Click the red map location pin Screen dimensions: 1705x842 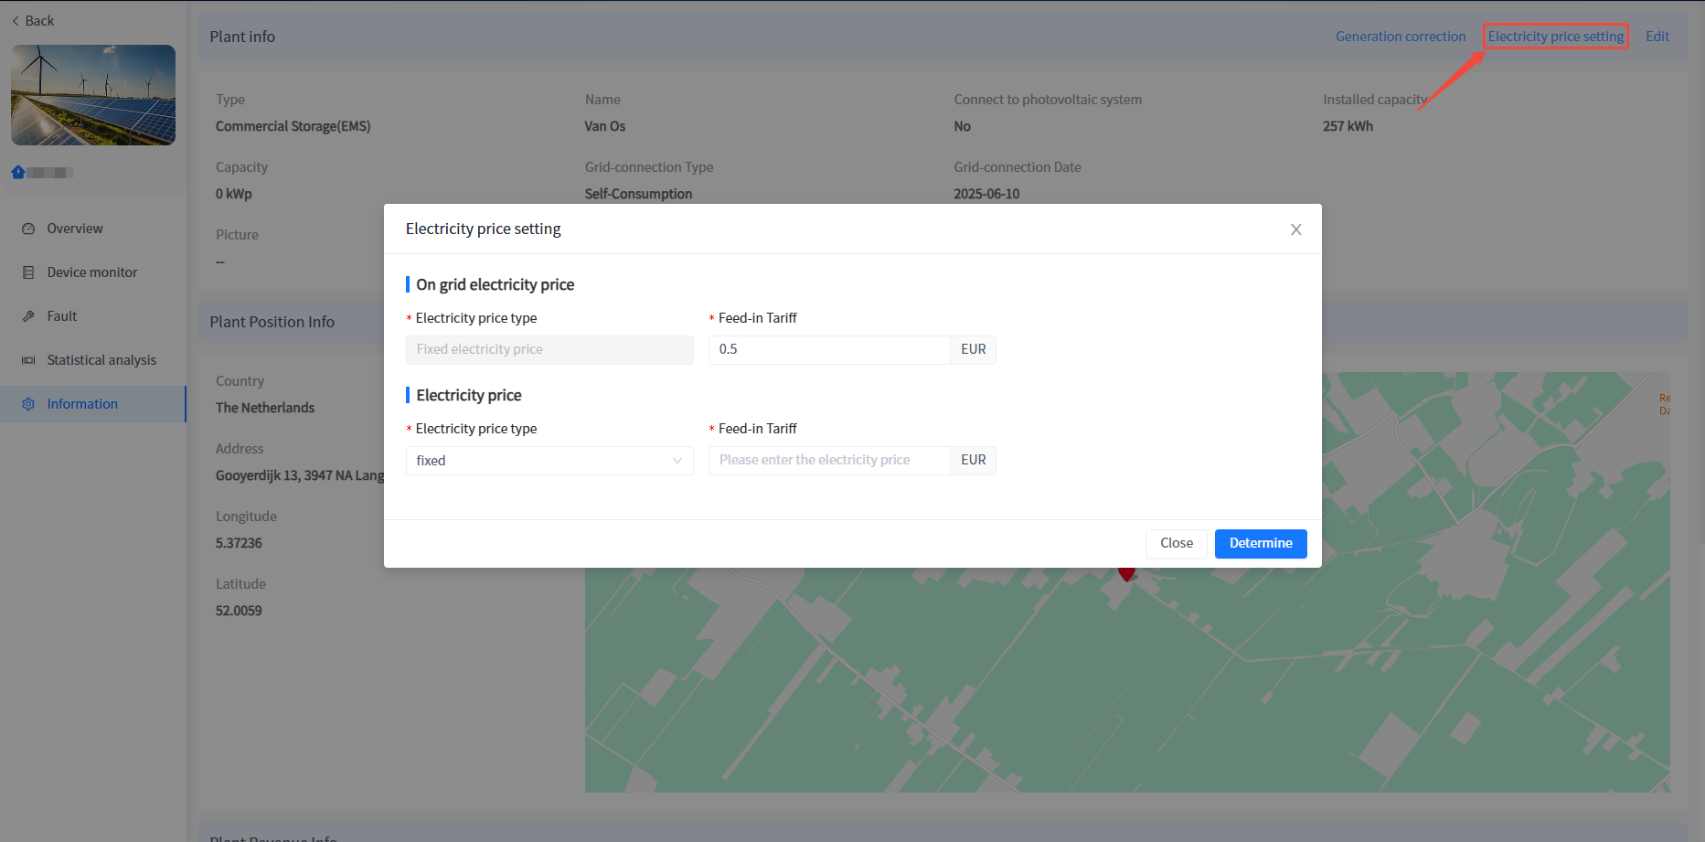coord(1126,573)
